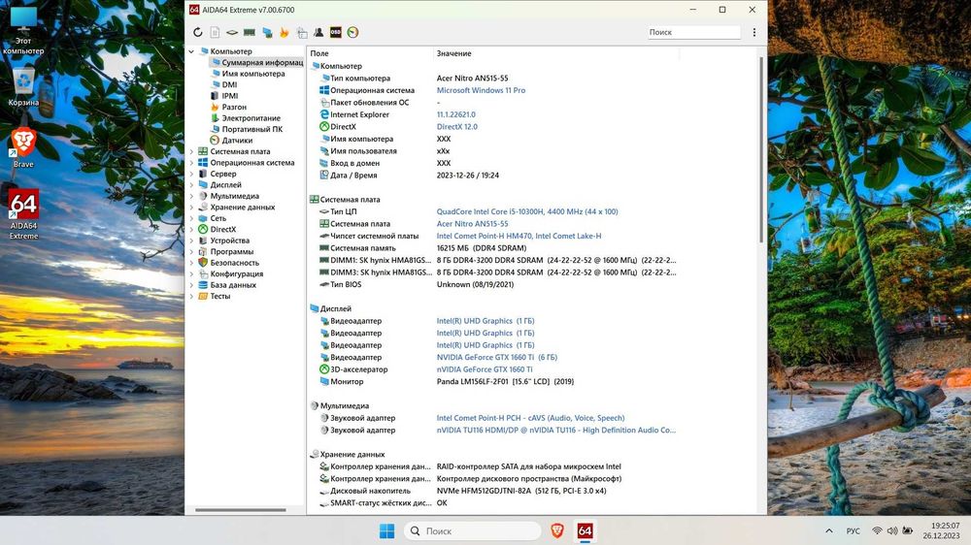Open the DMI tree item
The height and width of the screenshot is (545, 971).
(229, 84)
